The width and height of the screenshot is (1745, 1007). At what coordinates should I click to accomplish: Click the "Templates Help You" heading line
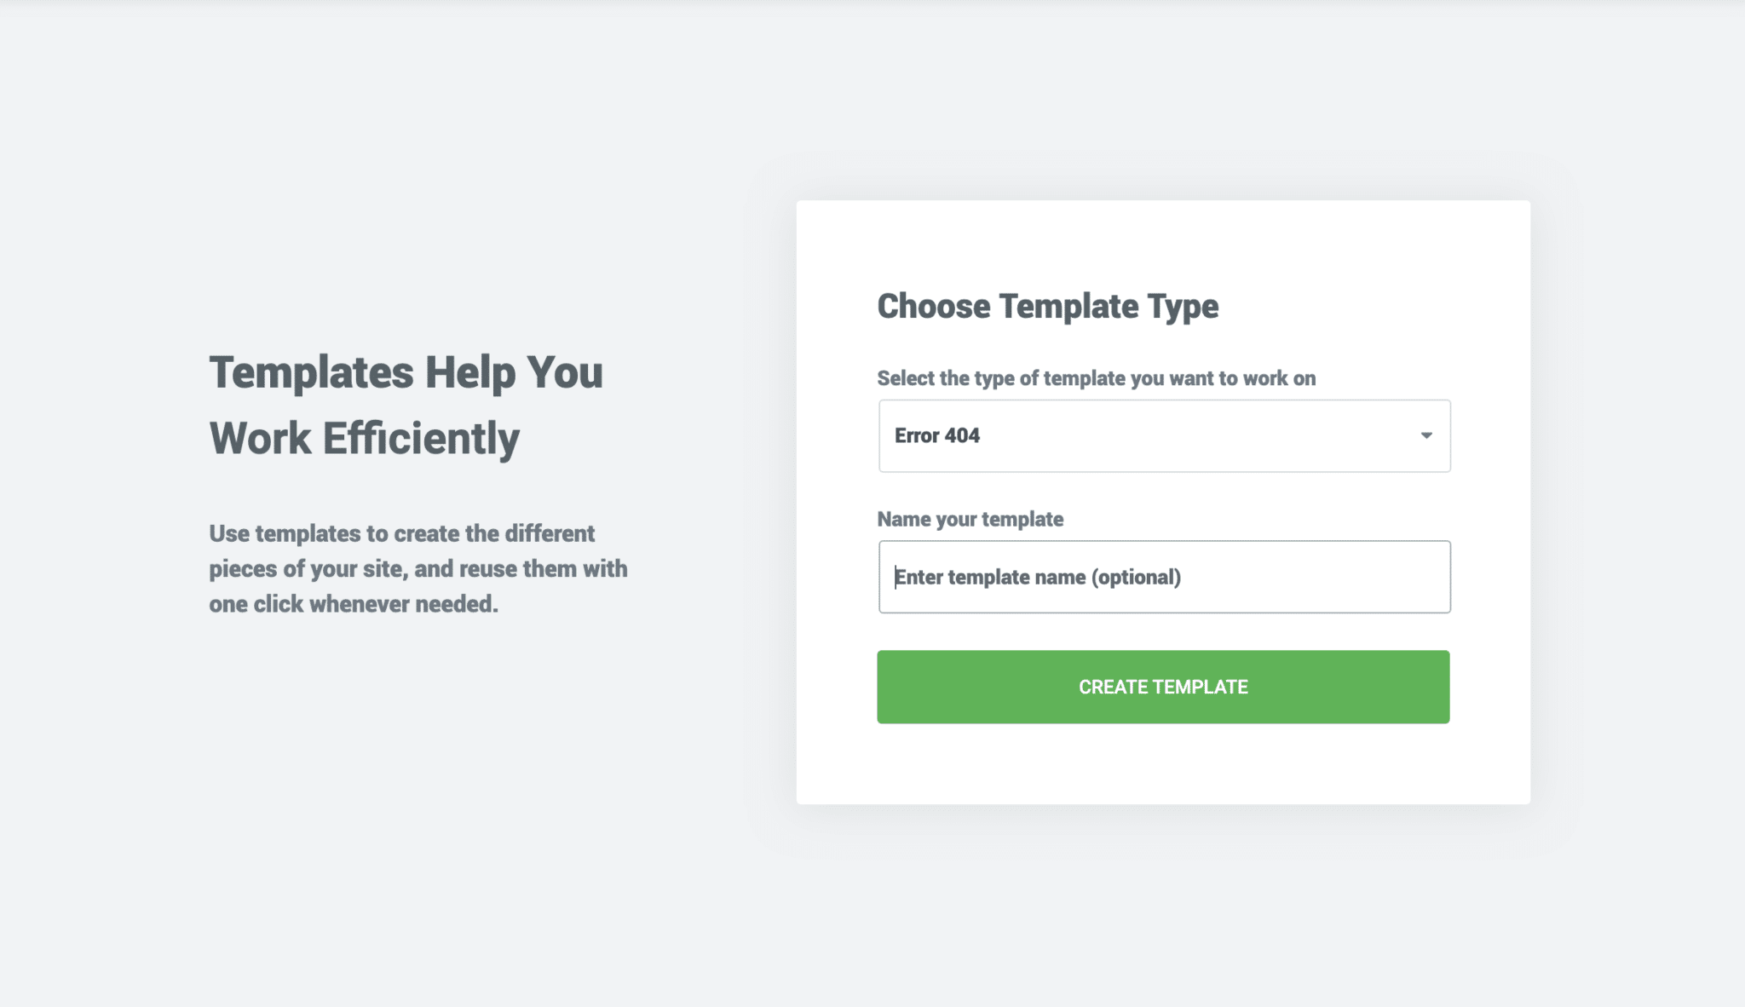coord(406,372)
